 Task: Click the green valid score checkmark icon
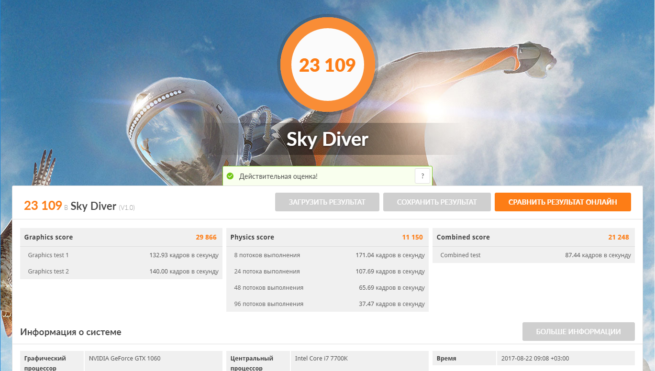230,176
